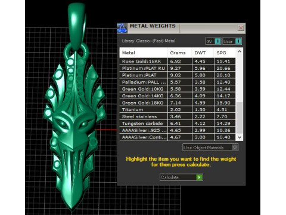Image resolution: width=286 pixels, height=215 pixels.
Task: Select the Titanium row
Action: (178, 110)
